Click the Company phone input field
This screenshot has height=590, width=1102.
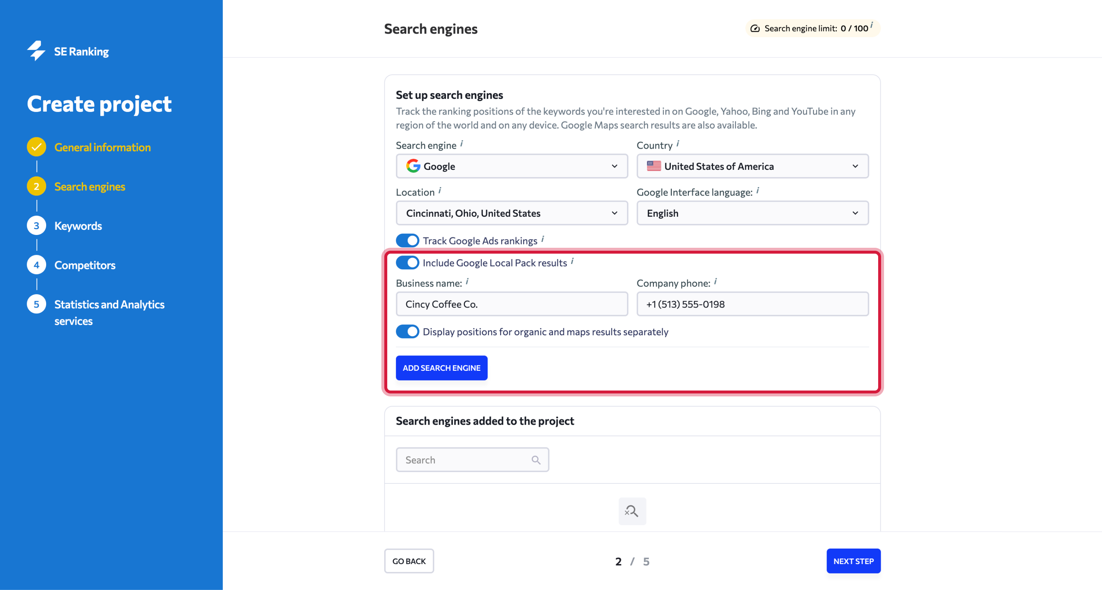click(752, 304)
